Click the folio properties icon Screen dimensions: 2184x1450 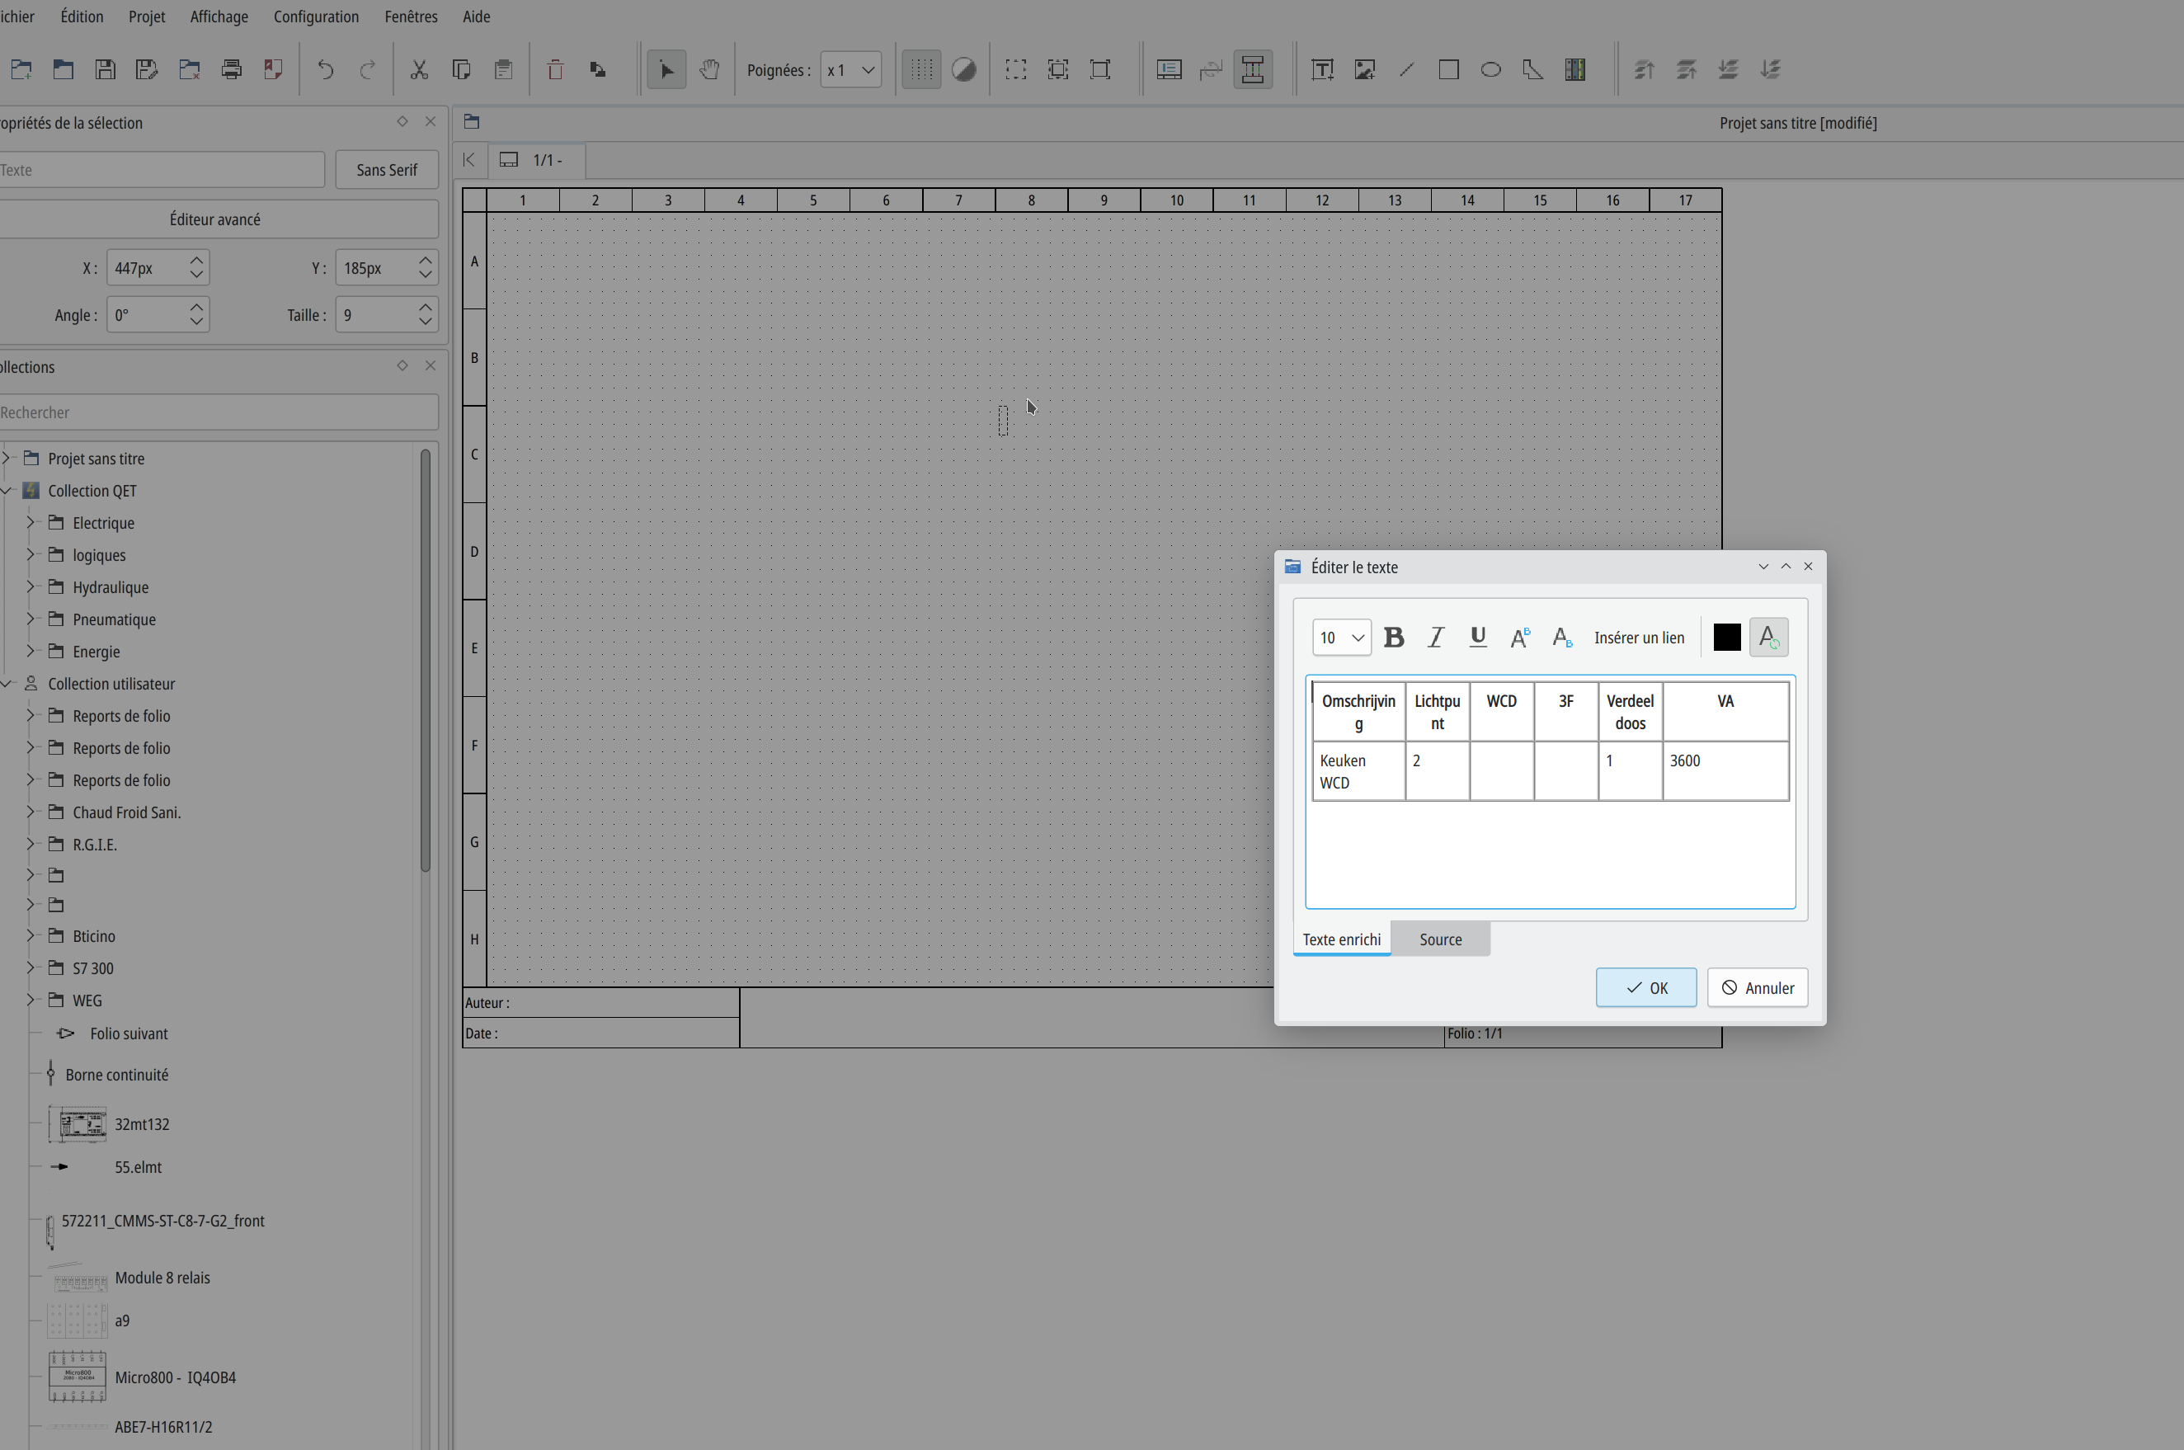coord(1170,69)
